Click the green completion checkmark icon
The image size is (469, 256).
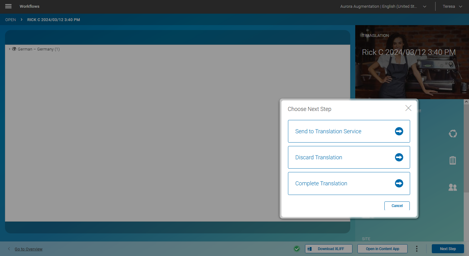coord(297,249)
